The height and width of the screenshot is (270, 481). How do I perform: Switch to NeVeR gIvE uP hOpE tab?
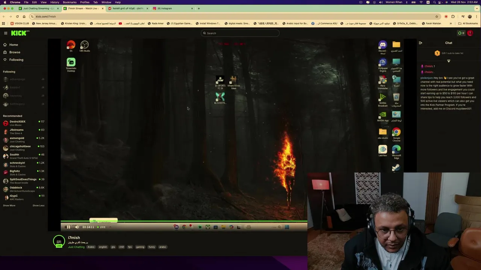(x=127, y=8)
